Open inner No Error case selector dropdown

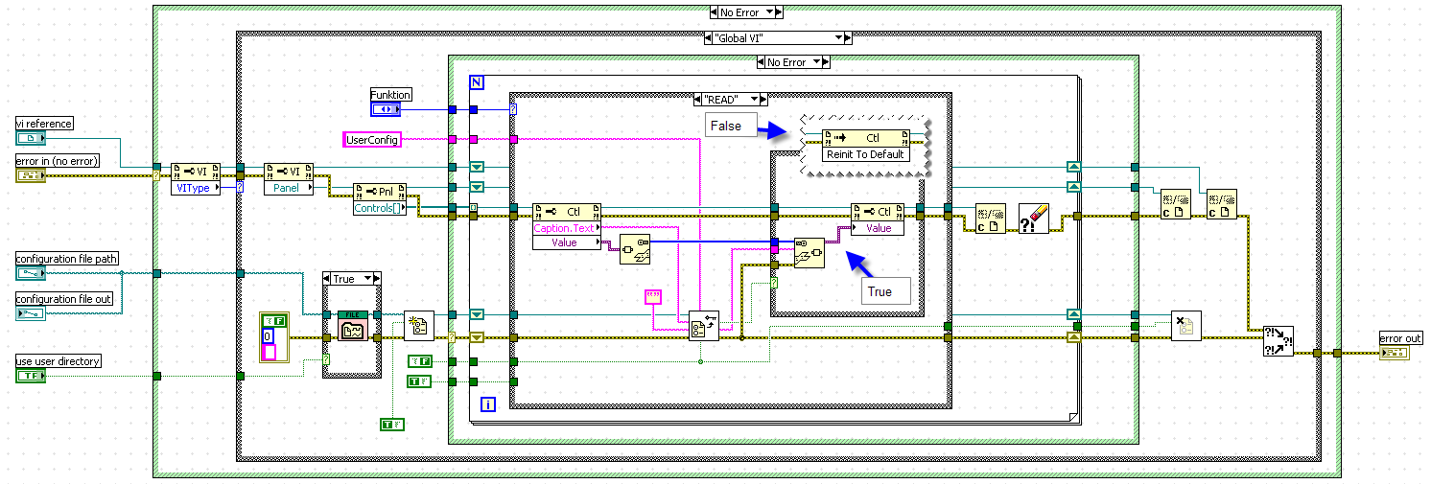[819, 62]
